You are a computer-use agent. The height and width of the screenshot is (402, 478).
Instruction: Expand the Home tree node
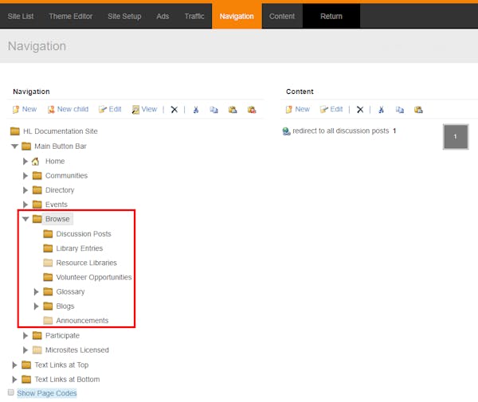pos(25,161)
